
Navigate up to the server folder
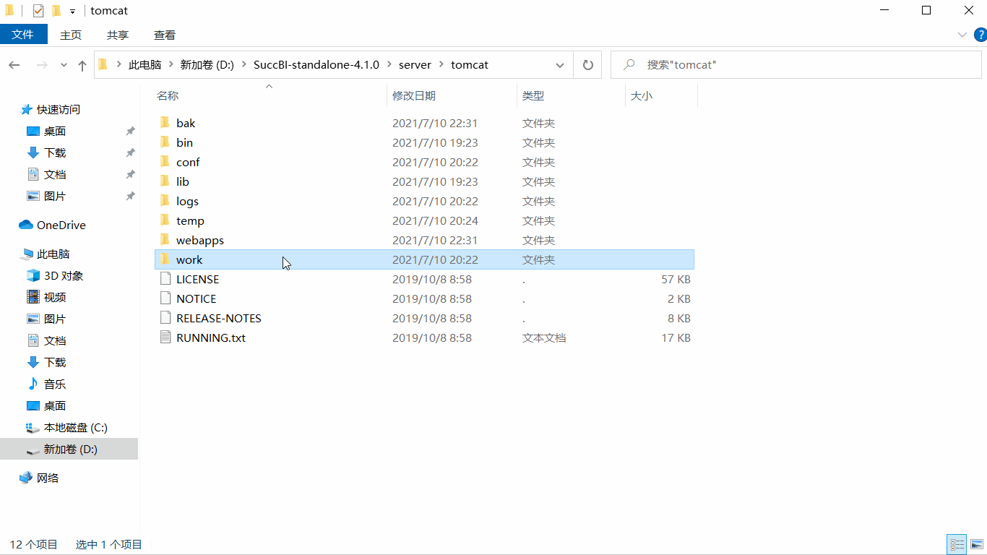(x=82, y=64)
